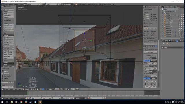Viewport: 185px width, 104px height.
Task: Click the vertex normals display icon
Action: click(144, 28)
